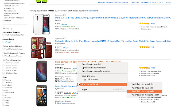This screenshot has width=171, height=107.
Task: Select 'Open link in incognito window'
Action: coord(96,71)
